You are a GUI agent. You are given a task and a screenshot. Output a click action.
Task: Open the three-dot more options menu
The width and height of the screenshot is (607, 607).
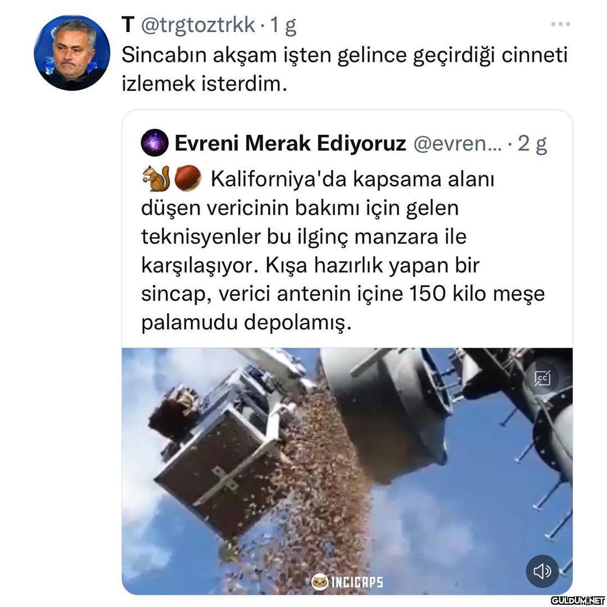(x=560, y=24)
